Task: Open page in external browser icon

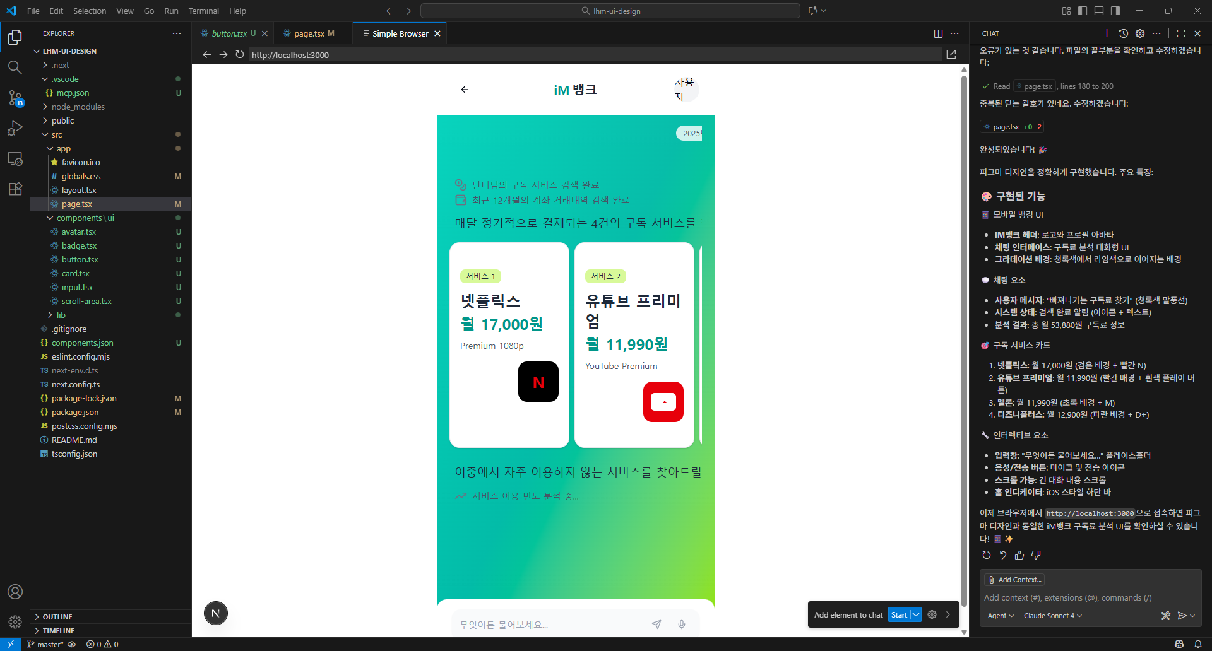Action: pyautogui.click(x=951, y=55)
